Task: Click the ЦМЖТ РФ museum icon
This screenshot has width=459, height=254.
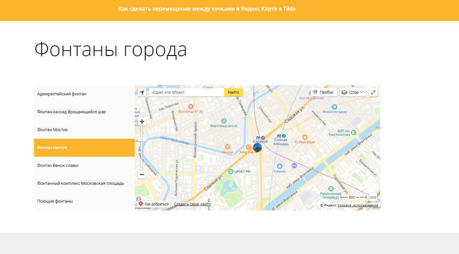Action: [x=230, y=171]
